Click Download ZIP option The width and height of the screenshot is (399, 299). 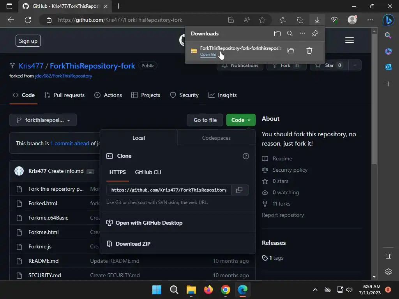(x=133, y=244)
